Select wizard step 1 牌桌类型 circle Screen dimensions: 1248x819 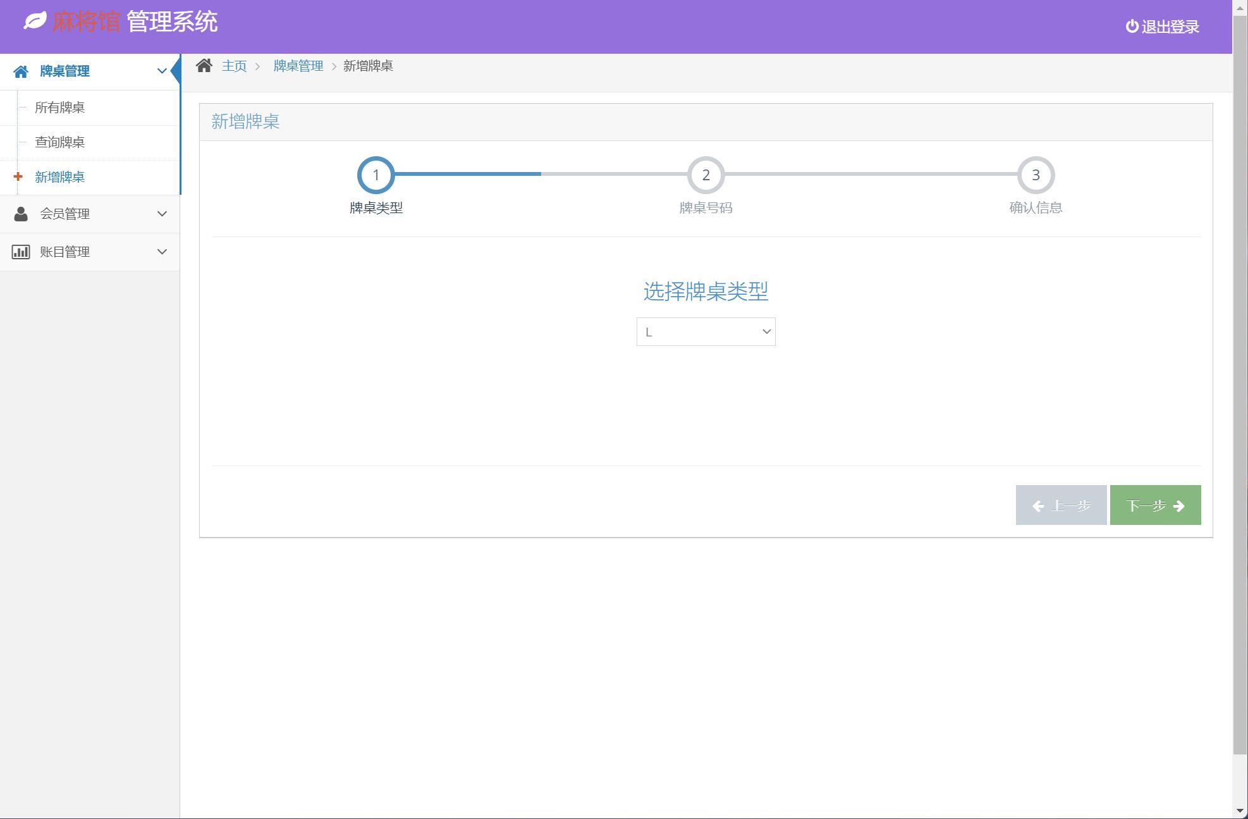tap(377, 175)
